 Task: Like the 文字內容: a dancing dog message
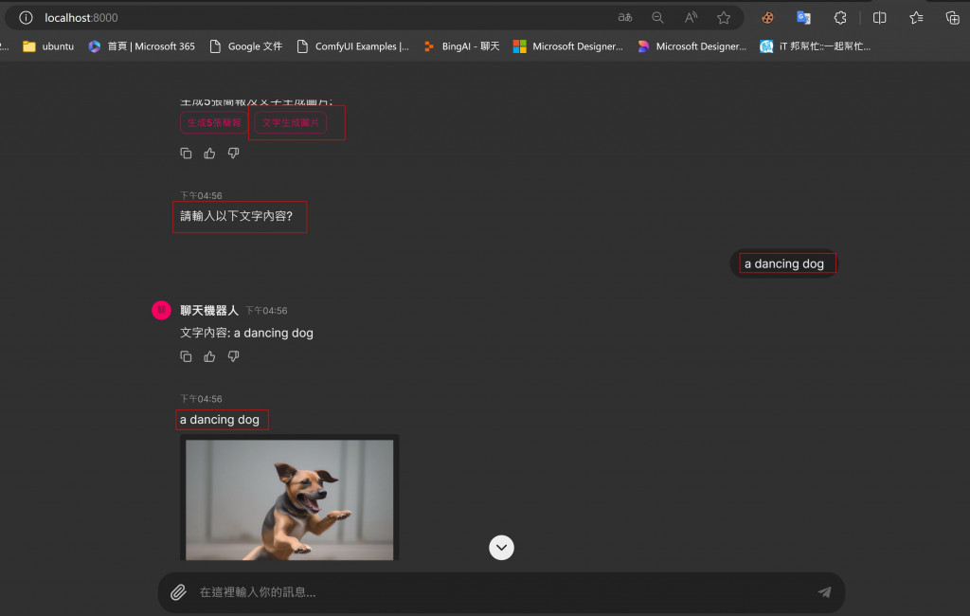pos(209,356)
